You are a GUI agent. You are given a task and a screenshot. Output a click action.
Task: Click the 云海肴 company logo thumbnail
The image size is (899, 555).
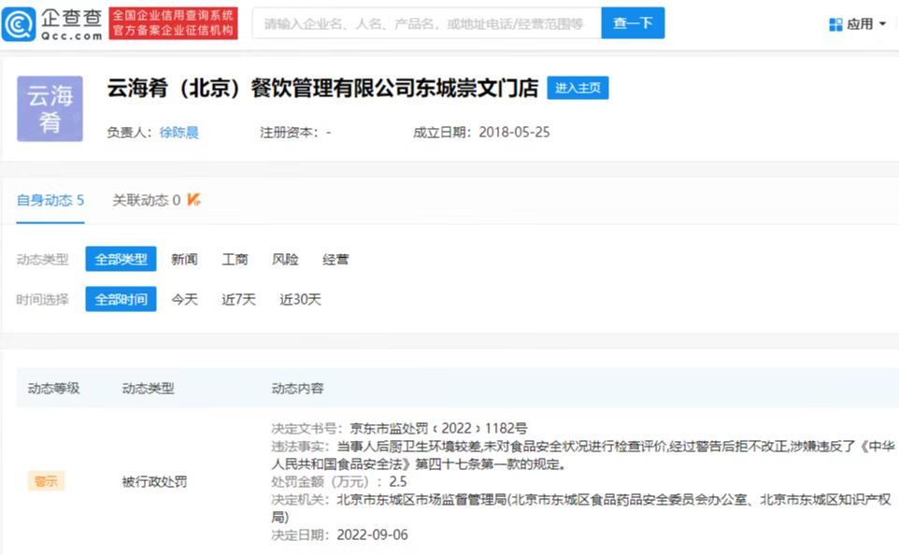coord(50,108)
